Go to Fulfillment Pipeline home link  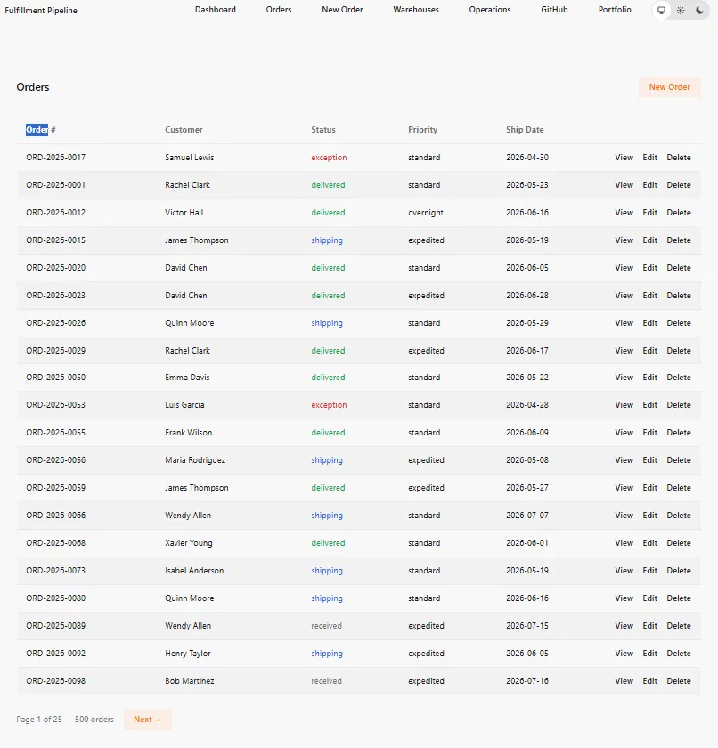(41, 10)
